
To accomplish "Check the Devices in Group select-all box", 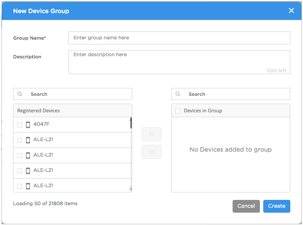I will click(x=178, y=111).
